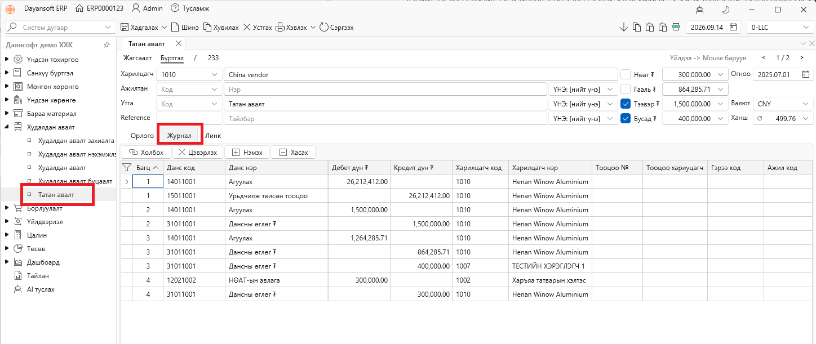Open Татан авалт in sidebar
This screenshot has height=344, width=816.
[x=56, y=194]
